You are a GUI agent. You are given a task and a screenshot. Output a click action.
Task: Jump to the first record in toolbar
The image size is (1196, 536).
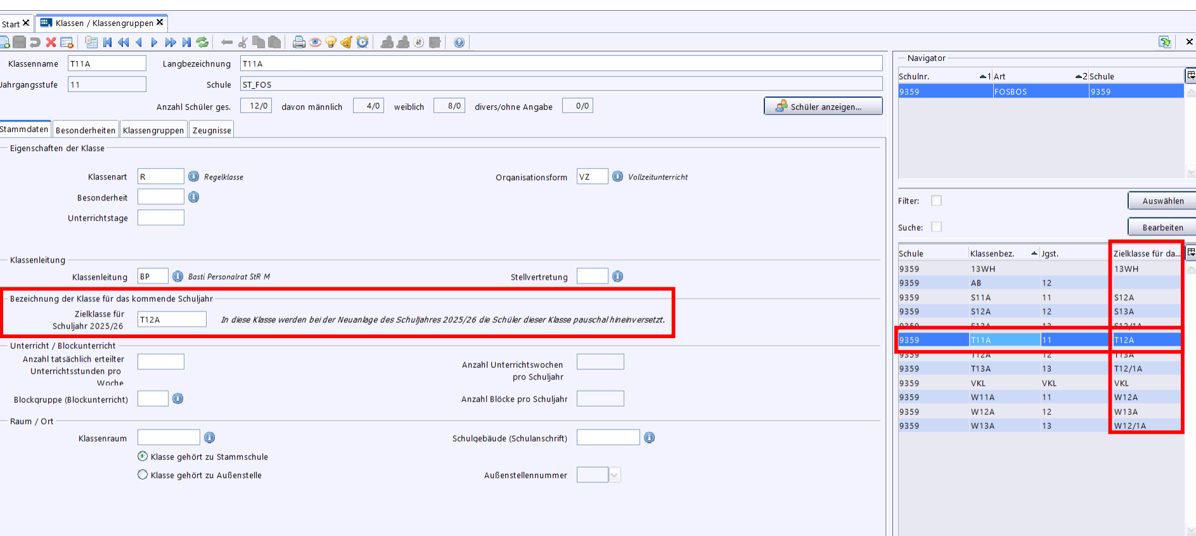pos(108,42)
